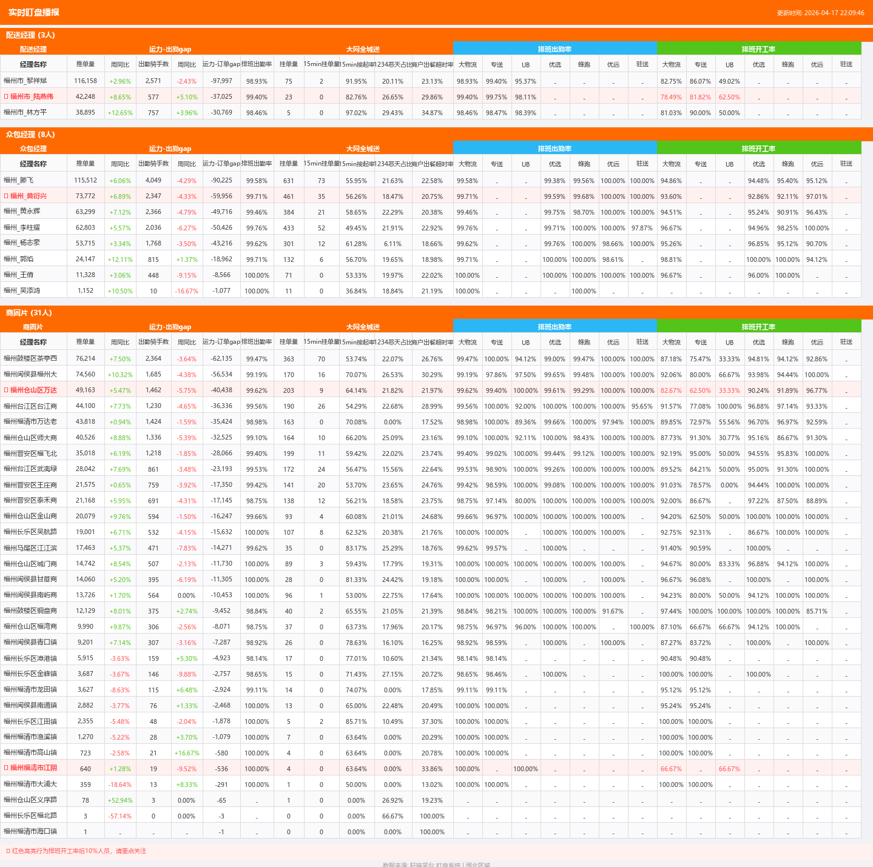
Task: Click highlighted row name '福州仓山区万达'
Action: click(x=33, y=390)
